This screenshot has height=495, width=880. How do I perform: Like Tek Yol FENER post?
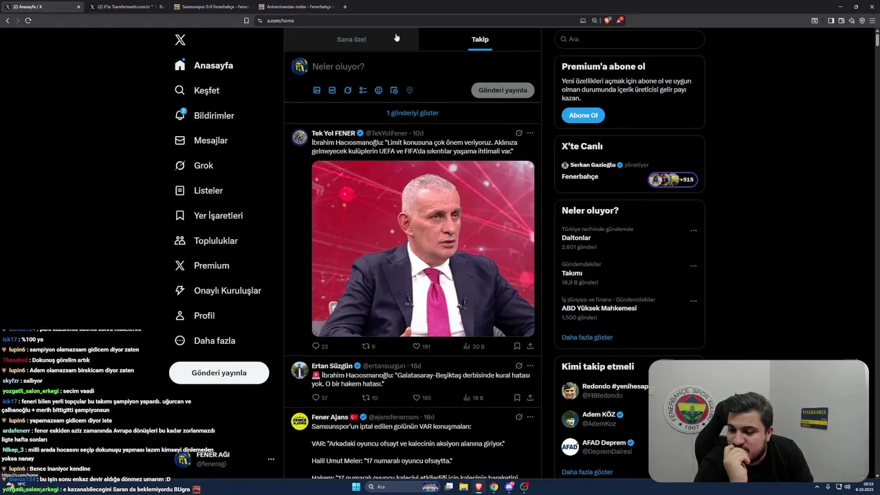point(421,346)
